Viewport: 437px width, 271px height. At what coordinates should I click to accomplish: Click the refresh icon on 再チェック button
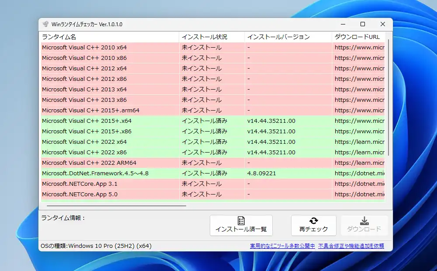(x=313, y=222)
